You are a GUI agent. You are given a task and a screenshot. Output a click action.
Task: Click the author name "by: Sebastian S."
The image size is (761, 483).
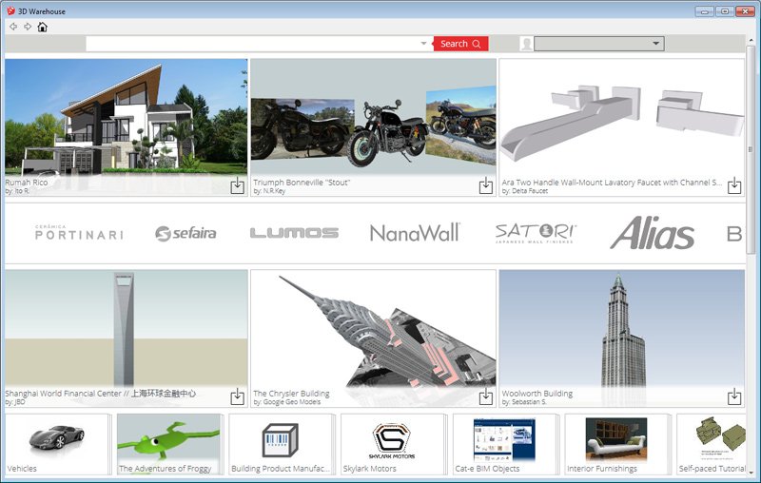(524, 402)
